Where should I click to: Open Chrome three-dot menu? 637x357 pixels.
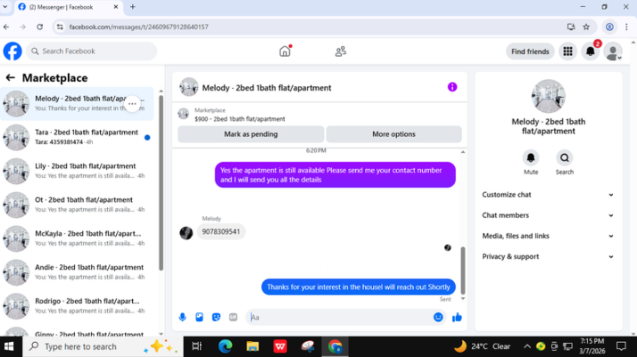click(626, 27)
